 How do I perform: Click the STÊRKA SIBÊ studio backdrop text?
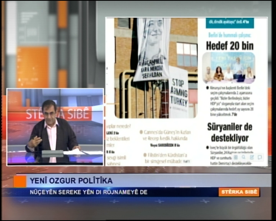point(58,114)
